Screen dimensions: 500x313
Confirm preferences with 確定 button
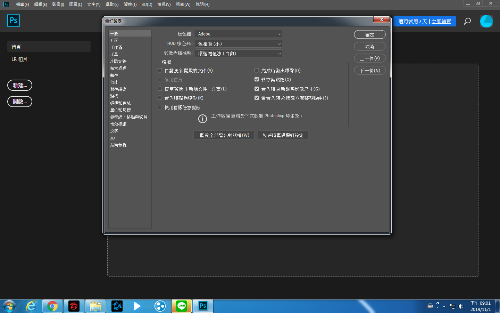pos(370,35)
